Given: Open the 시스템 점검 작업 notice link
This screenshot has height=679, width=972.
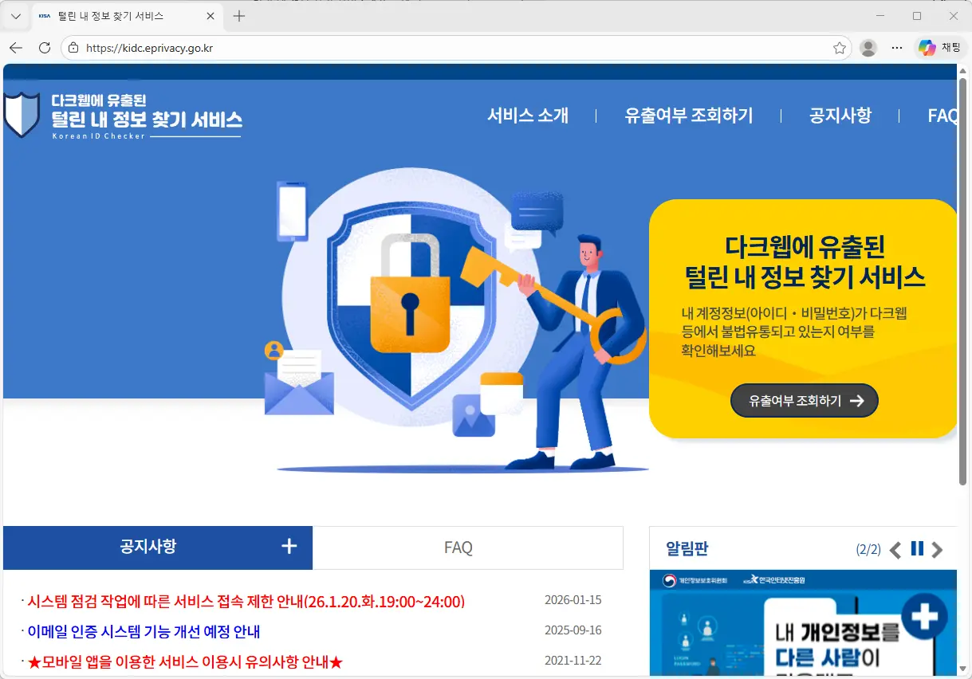Looking at the screenshot, I should pyautogui.click(x=246, y=601).
